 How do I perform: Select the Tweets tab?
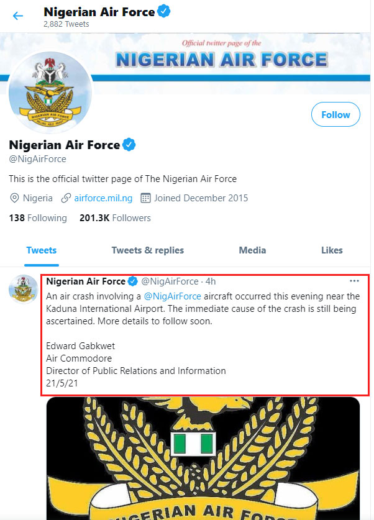[41, 250]
